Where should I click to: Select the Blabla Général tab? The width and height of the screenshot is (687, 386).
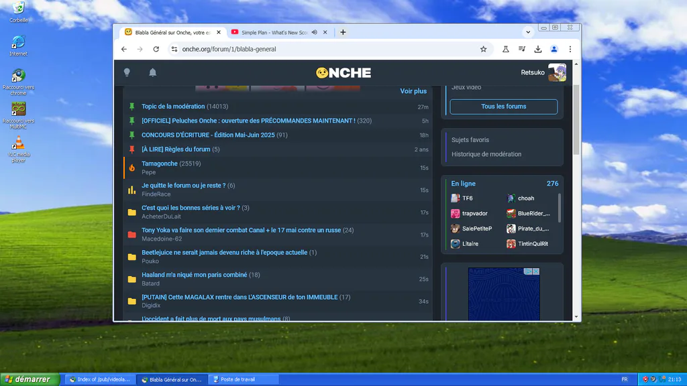tap(172, 32)
